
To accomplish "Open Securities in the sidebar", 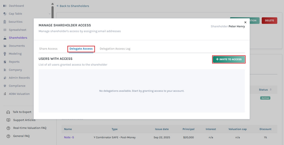I will pos(15,22).
